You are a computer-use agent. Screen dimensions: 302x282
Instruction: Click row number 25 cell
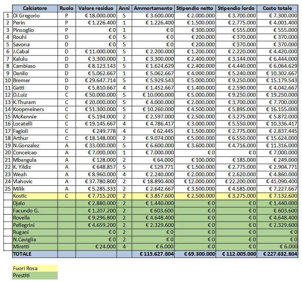click(8, 189)
